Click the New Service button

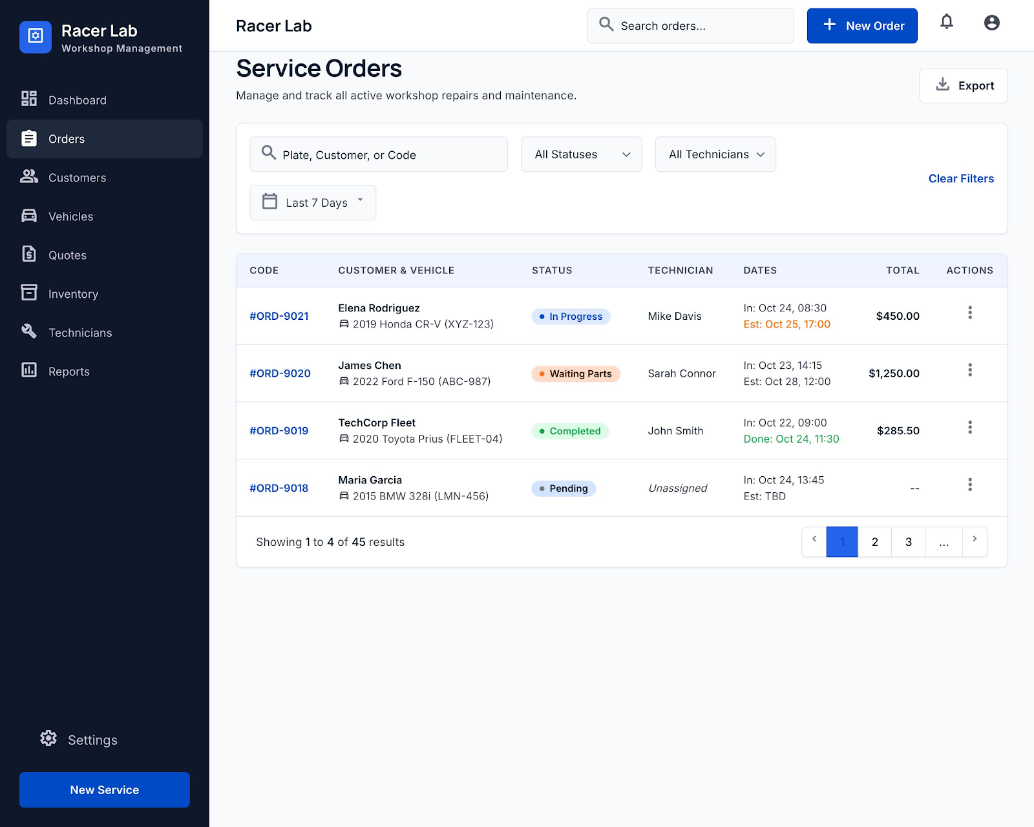(105, 790)
